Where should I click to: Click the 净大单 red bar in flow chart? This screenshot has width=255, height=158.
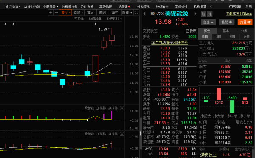[x=219, y=94]
